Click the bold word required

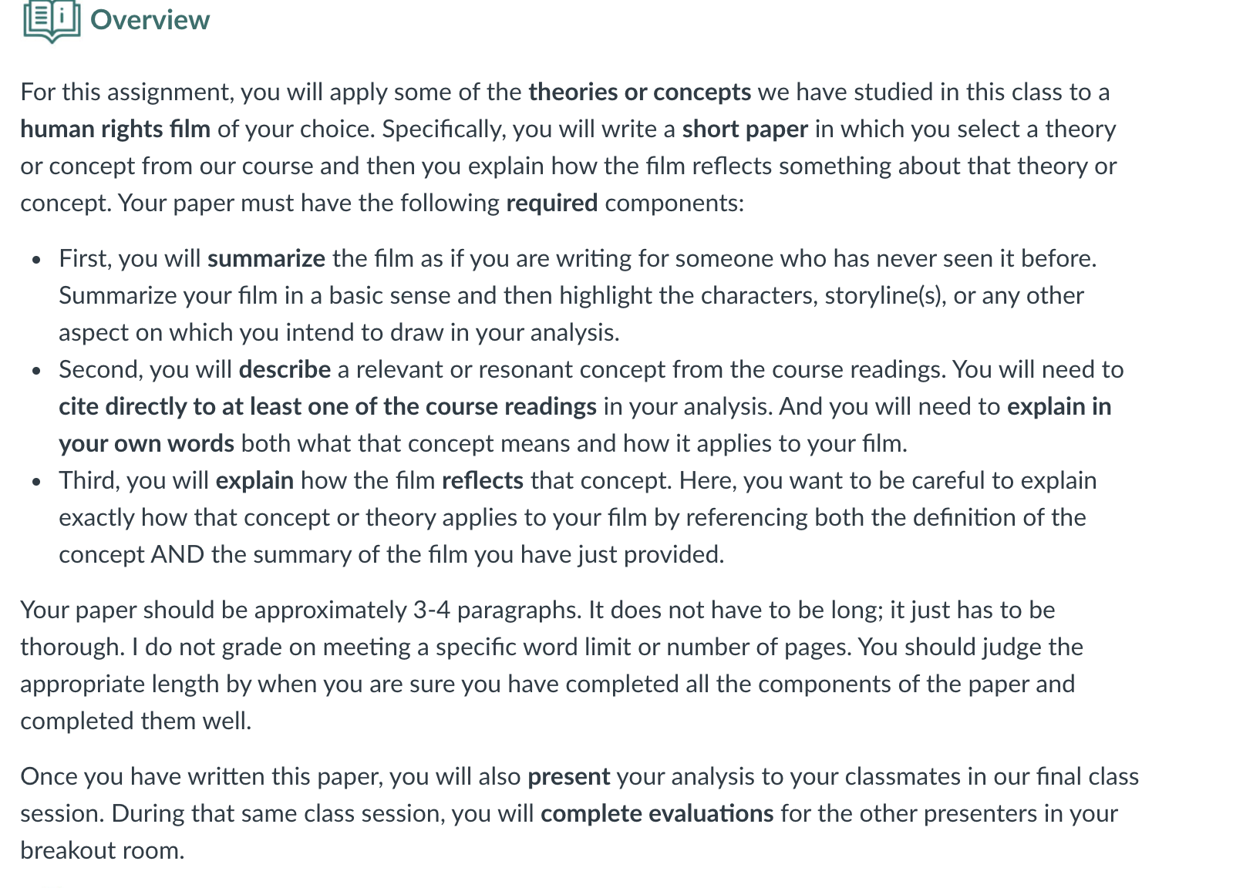[551, 203]
